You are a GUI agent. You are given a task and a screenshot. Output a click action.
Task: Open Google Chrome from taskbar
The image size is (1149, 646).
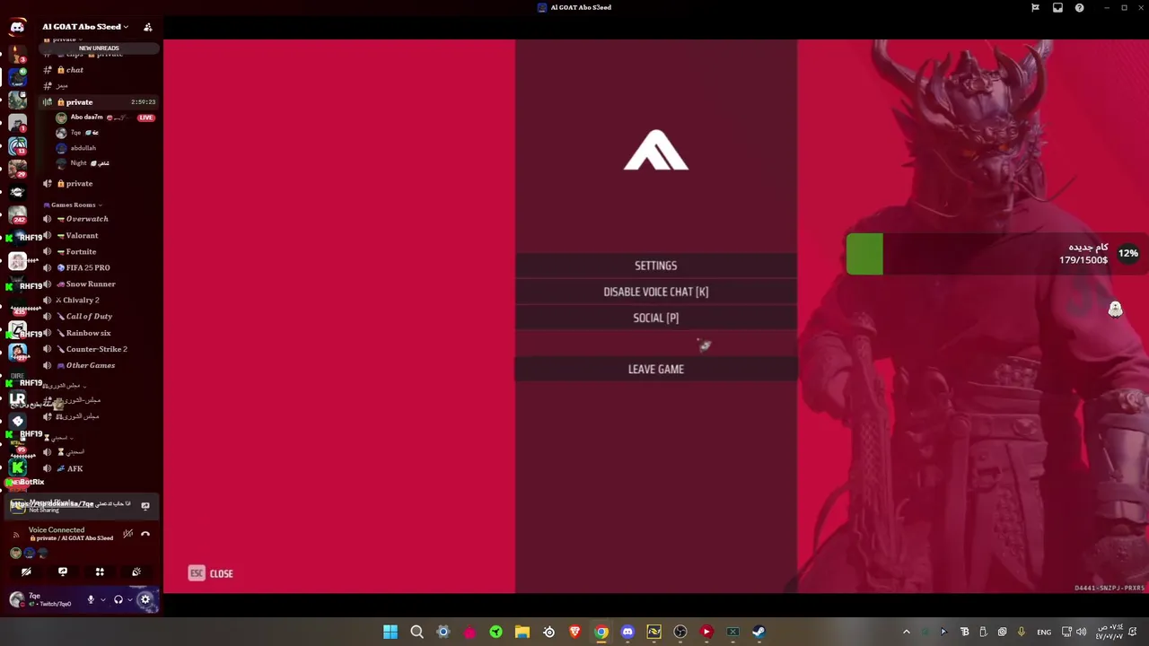point(601,632)
